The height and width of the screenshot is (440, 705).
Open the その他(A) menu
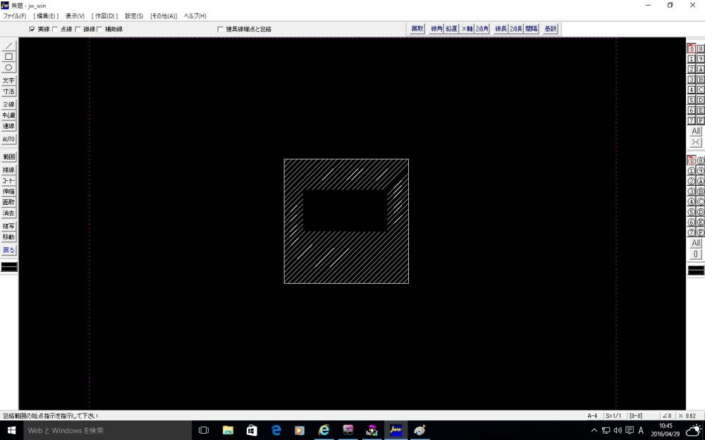click(164, 15)
